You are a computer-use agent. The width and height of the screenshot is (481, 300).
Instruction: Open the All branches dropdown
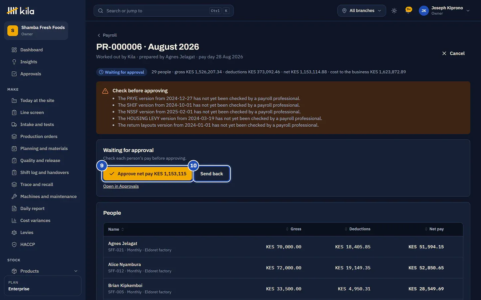[x=361, y=11]
